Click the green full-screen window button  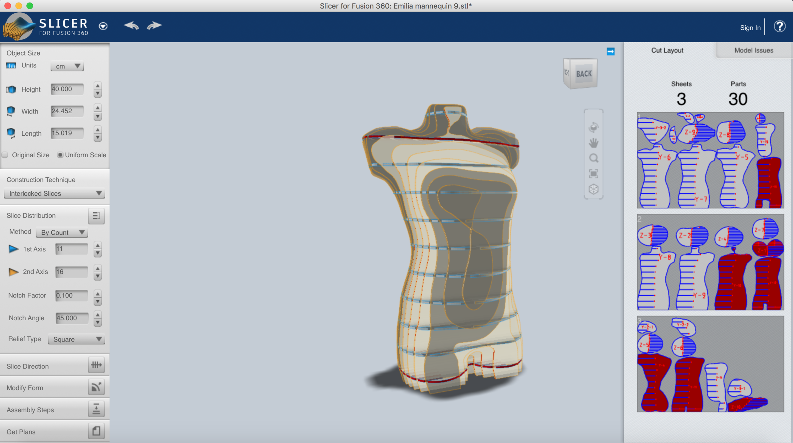[x=30, y=6]
